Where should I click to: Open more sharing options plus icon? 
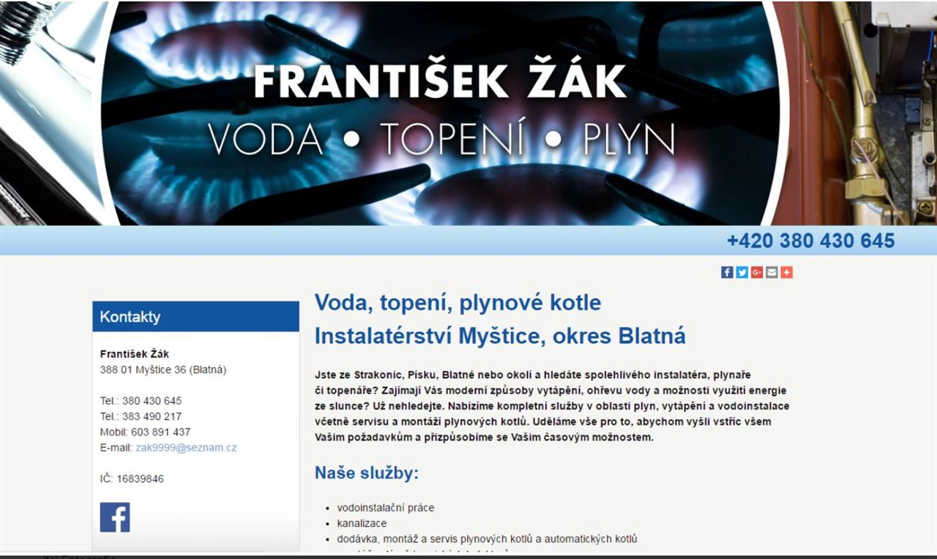point(786,272)
